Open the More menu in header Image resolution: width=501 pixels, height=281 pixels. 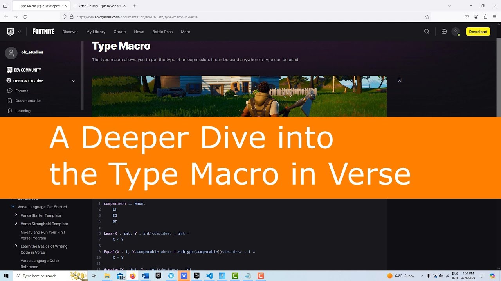[186, 32]
